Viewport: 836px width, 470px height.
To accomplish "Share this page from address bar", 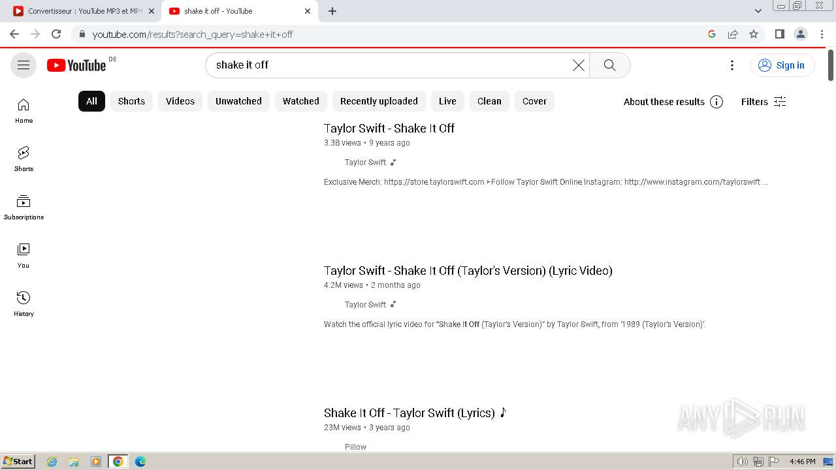I will pyautogui.click(x=733, y=34).
